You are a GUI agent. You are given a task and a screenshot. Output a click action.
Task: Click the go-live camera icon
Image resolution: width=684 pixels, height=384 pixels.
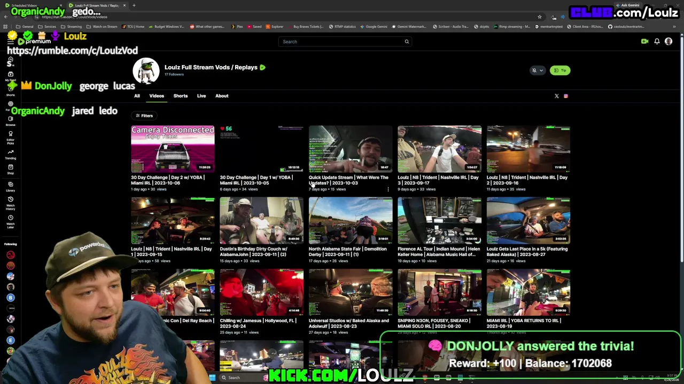point(644,41)
